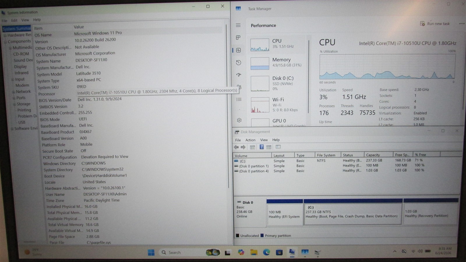This screenshot has height=262, width=466.
Task: Open Help menu in System Information
Action: pos(37,20)
